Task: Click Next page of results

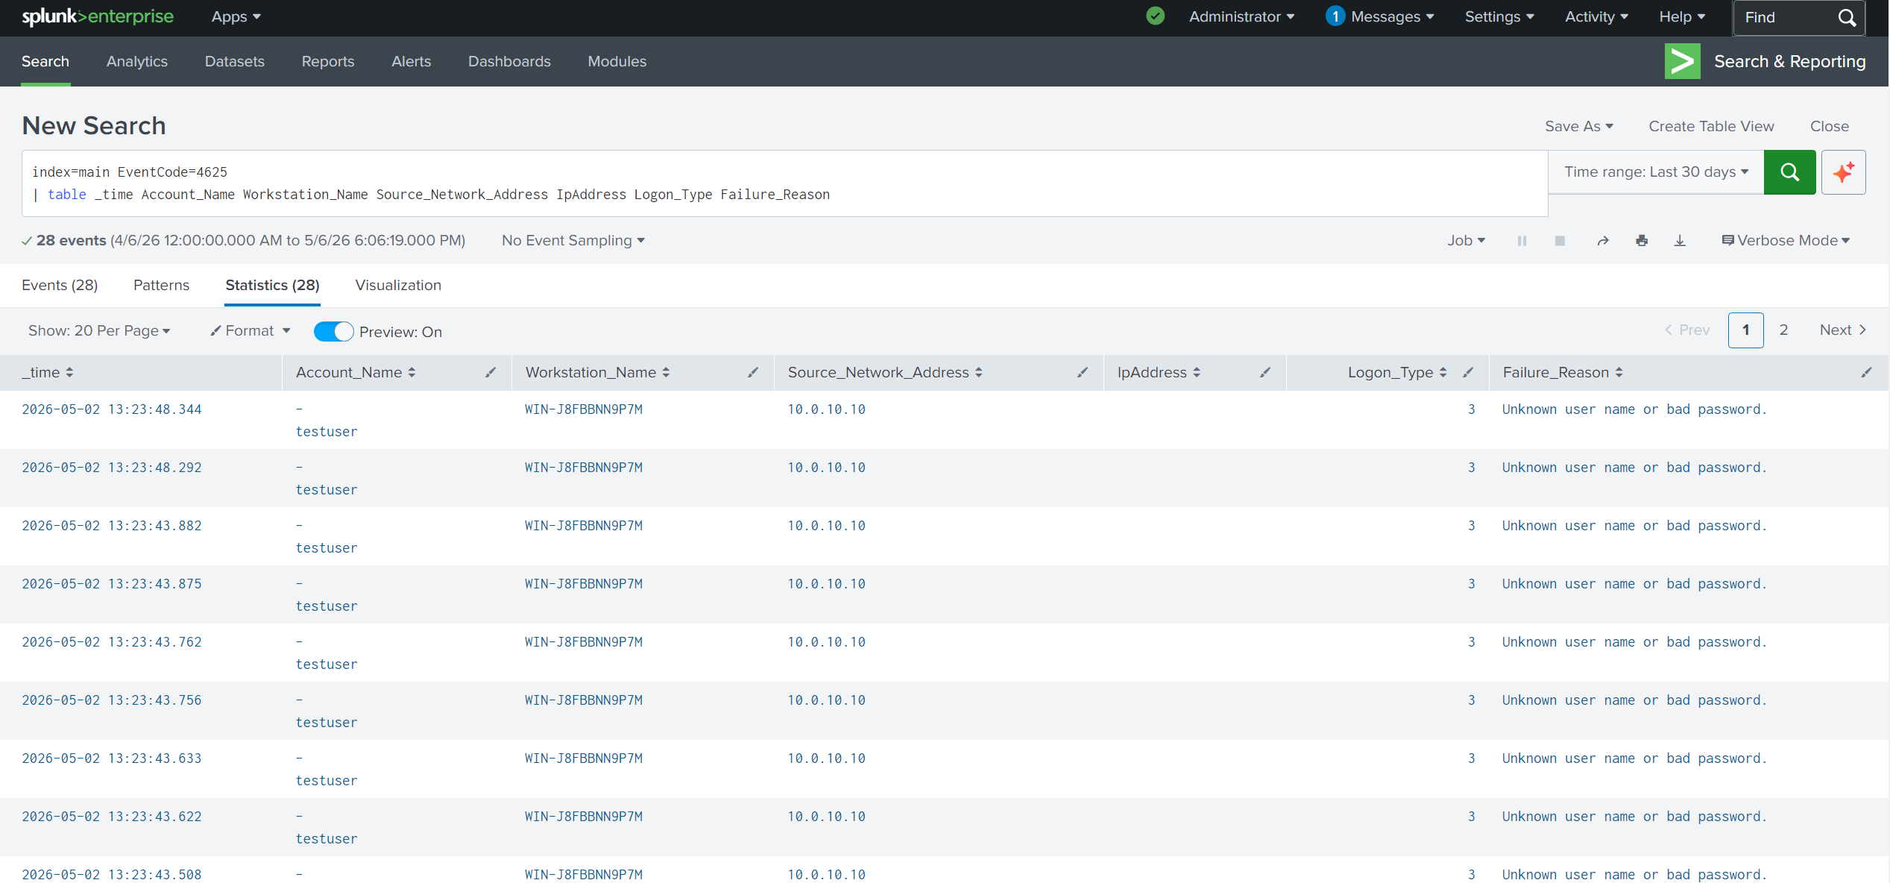Action: tap(1843, 330)
